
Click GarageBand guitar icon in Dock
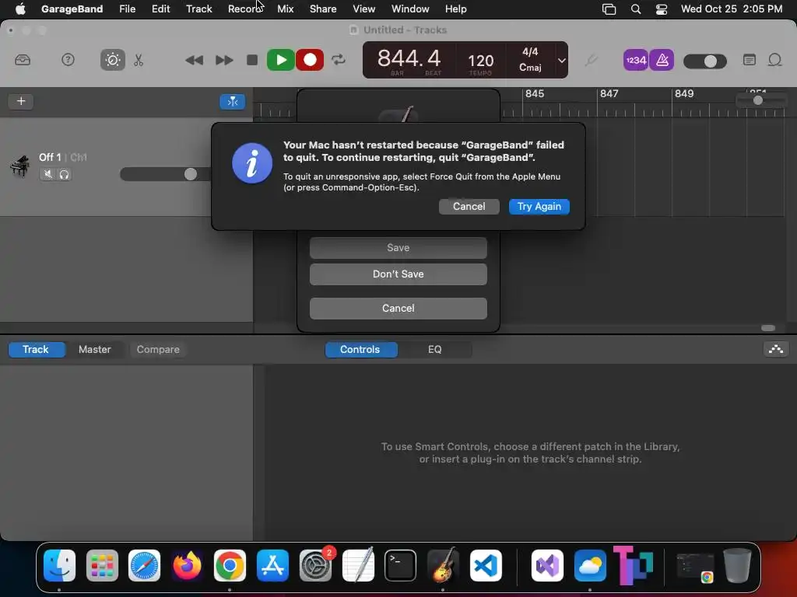443,565
